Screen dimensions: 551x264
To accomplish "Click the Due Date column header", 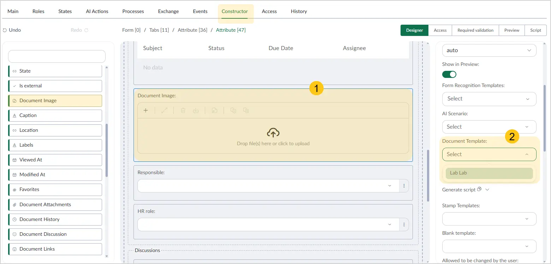I will [281, 48].
